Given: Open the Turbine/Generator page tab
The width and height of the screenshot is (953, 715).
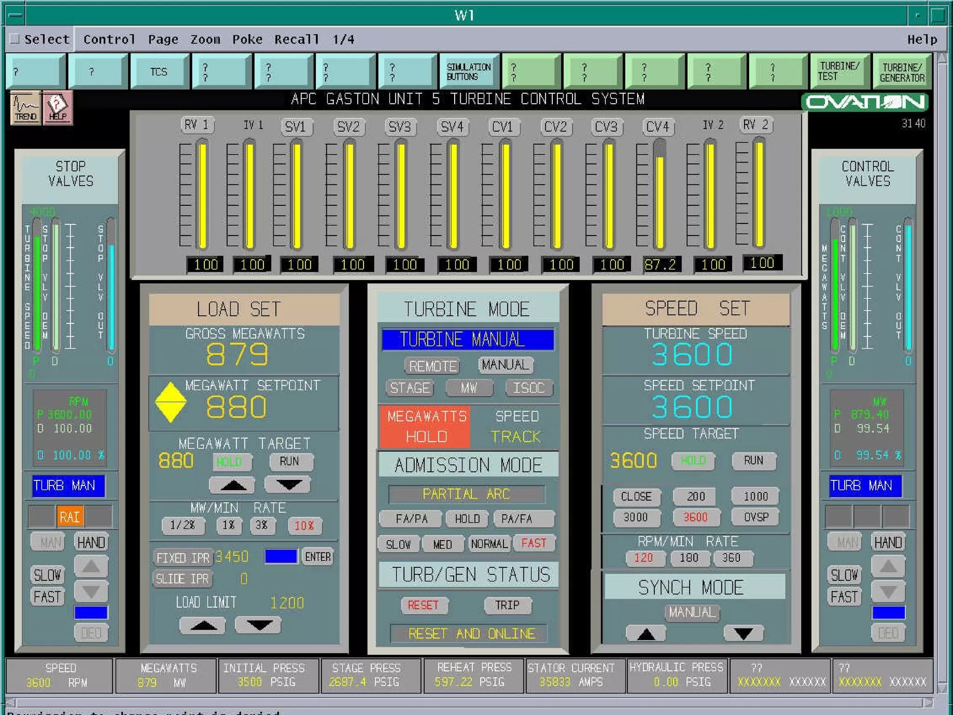Looking at the screenshot, I should pos(901,72).
